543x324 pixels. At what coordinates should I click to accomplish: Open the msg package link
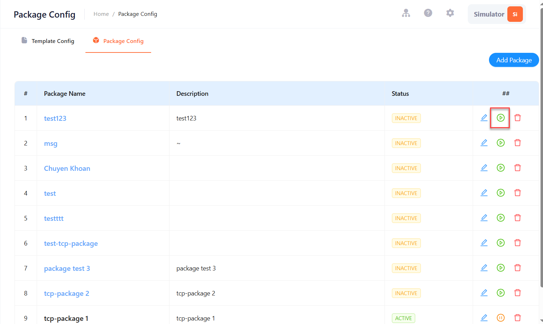(50, 143)
